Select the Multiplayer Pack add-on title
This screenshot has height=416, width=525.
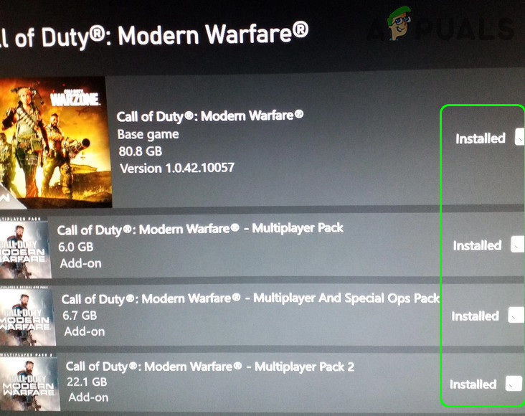(x=200, y=229)
